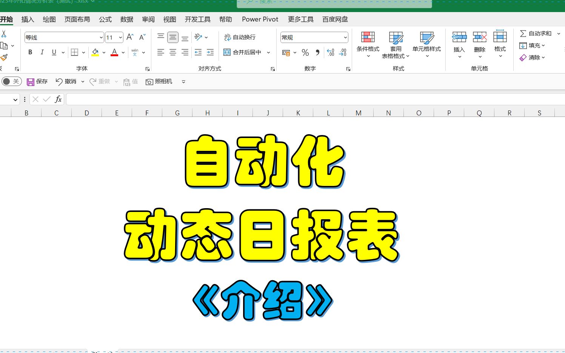This screenshot has width=565, height=353.
Task: Click 插入 insert cells icon
Action: point(459,37)
